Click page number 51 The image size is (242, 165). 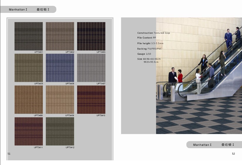(x=9, y=154)
